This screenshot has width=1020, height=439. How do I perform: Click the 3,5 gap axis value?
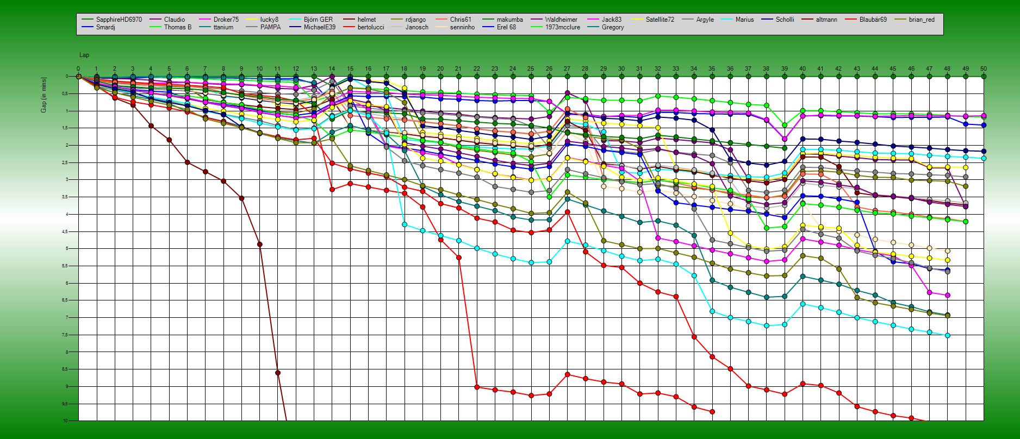[64, 197]
